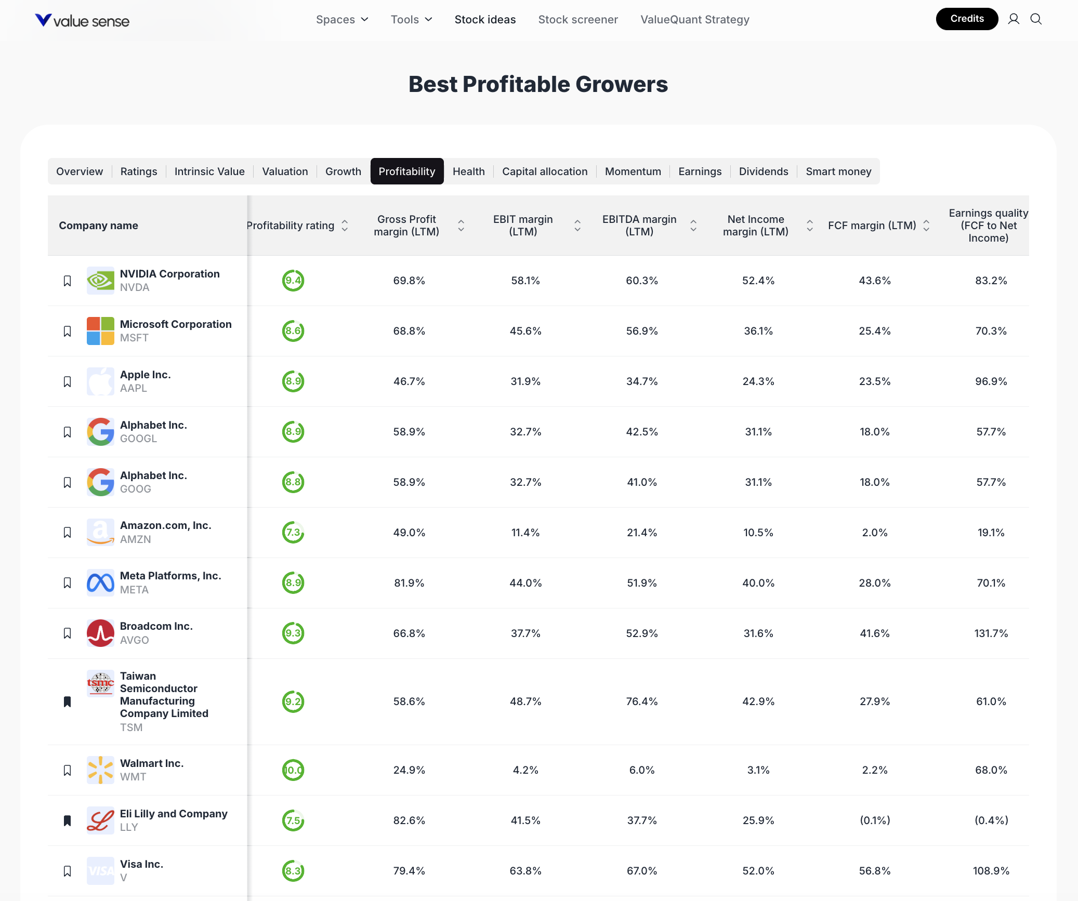The height and width of the screenshot is (901, 1078).
Task: Click the Apple company logo
Action: [x=100, y=381]
